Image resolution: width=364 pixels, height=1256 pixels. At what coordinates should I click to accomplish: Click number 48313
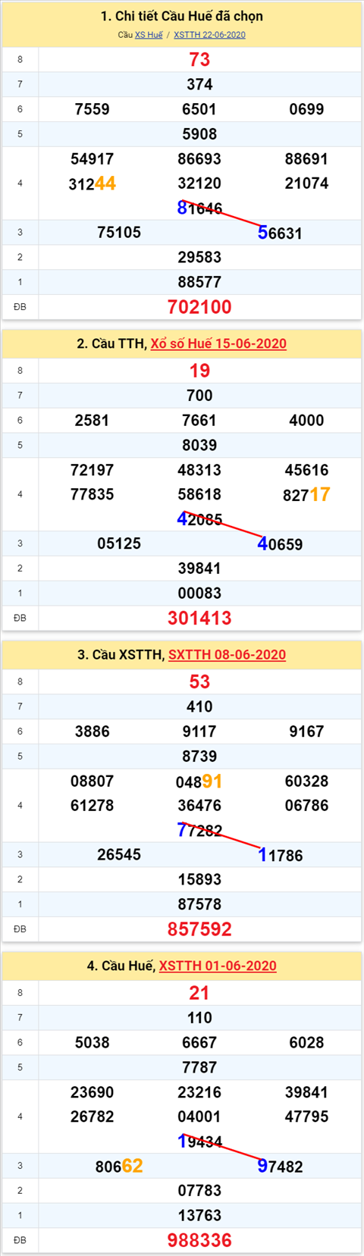199,470
